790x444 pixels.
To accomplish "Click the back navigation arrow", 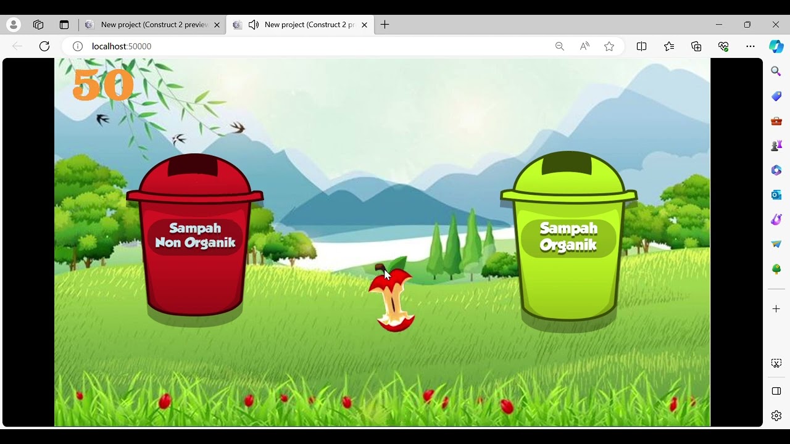I will pyautogui.click(x=17, y=46).
